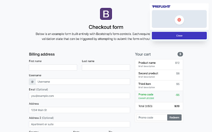The width and height of the screenshot is (212, 132).
Task: Click the Preflight logo in popup
Action: [x=162, y=6]
